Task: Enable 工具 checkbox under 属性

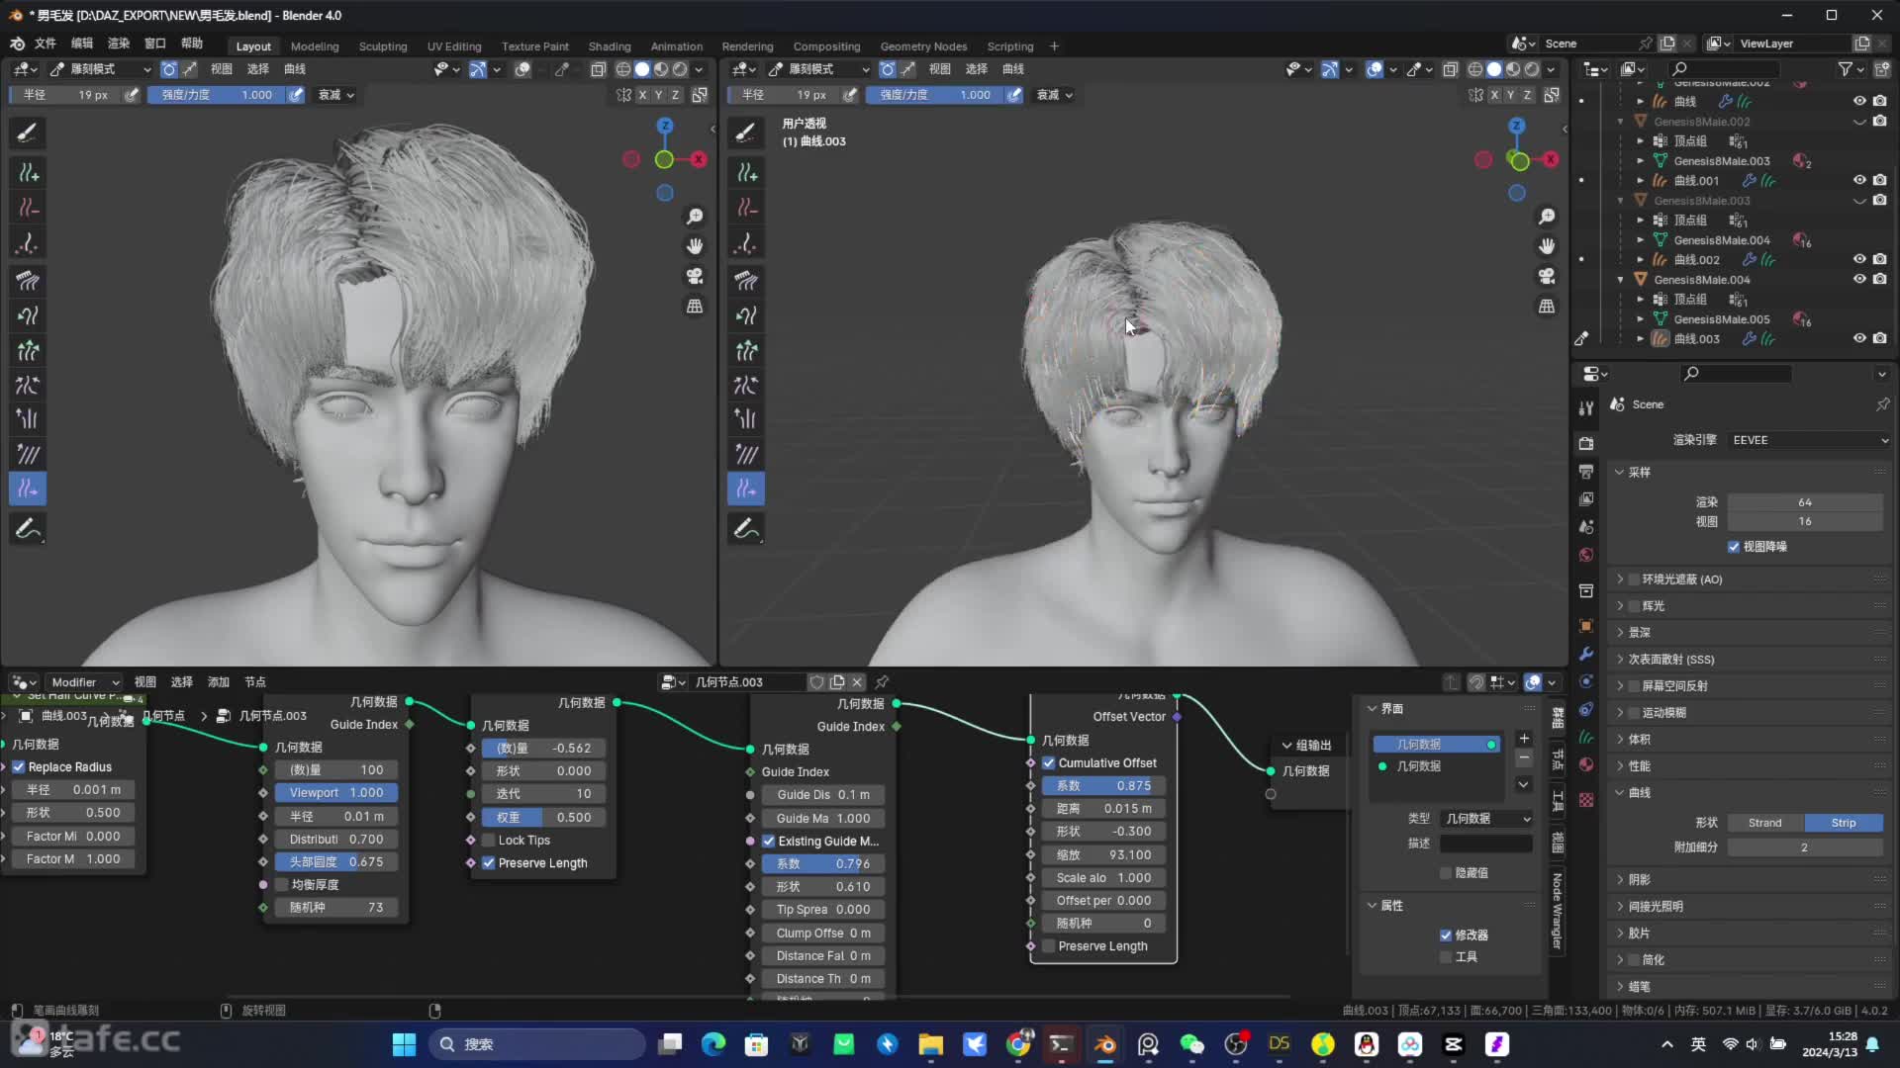Action: (x=1446, y=957)
